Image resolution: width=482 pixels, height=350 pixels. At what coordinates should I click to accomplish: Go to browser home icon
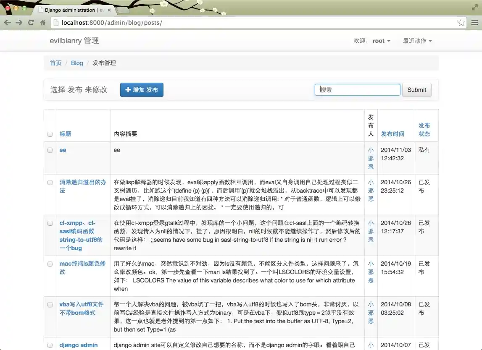coord(42,23)
